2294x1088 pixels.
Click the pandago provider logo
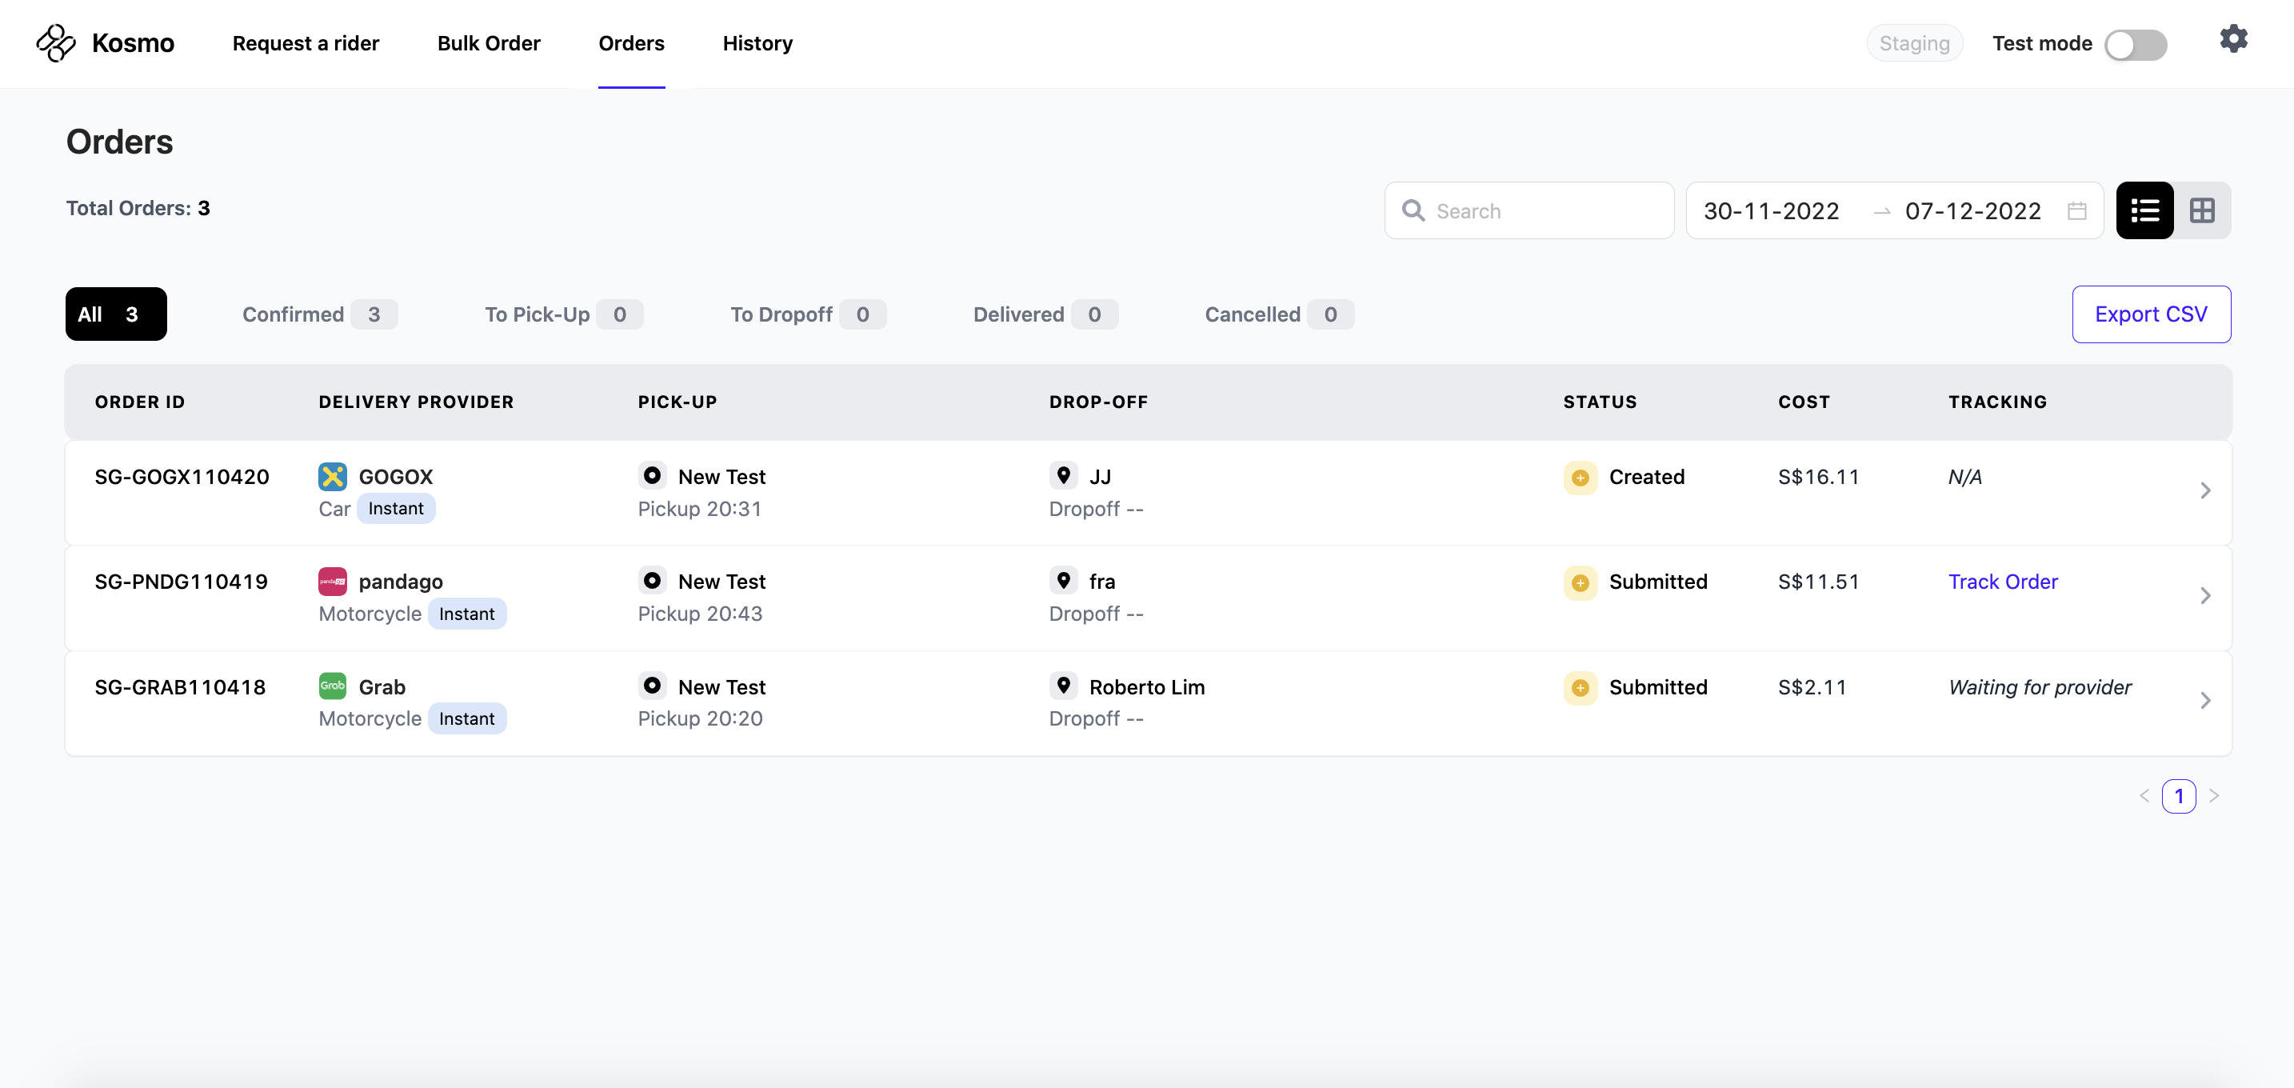coord(332,582)
